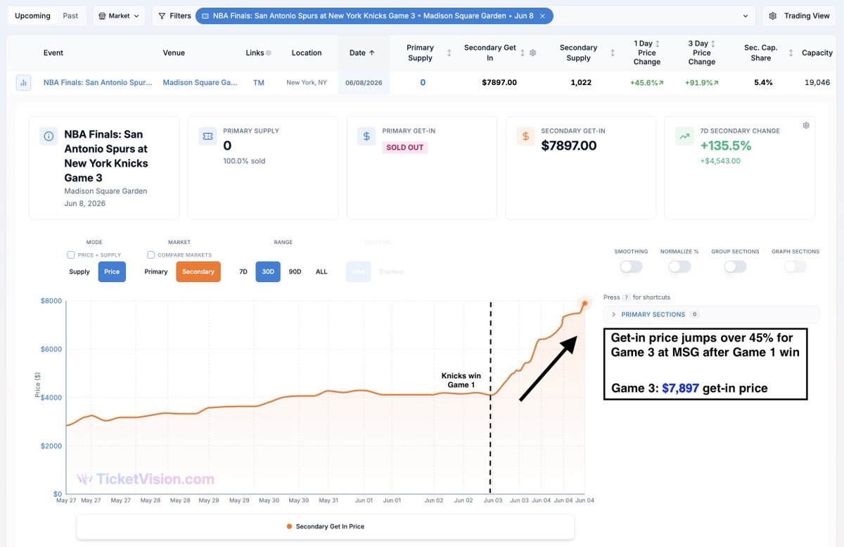Open the Market dropdown
Image resolution: width=844 pixels, height=547 pixels.
click(119, 15)
